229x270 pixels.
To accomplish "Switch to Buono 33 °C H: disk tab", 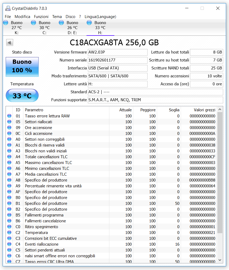I will click(100, 28).
